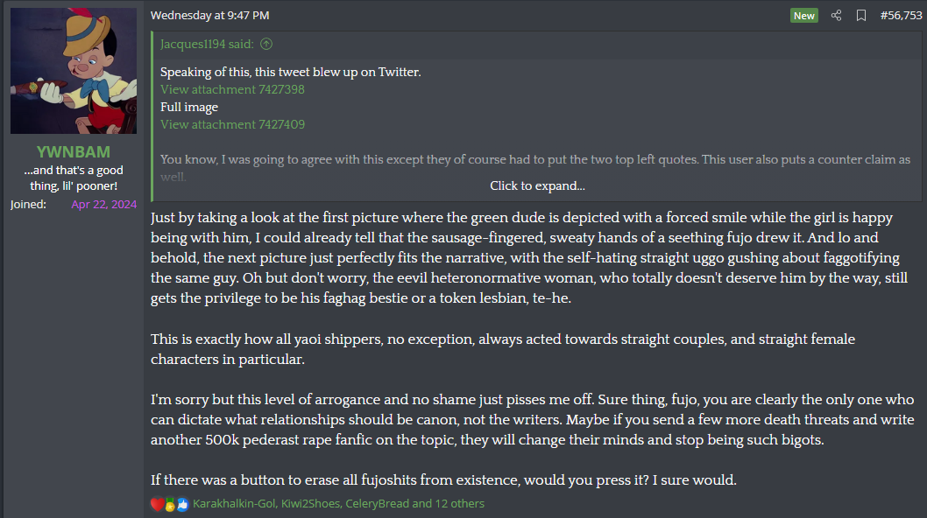Image resolution: width=927 pixels, height=518 pixels.
Task: Click the Apr 22, 2024 join date
Action: pos(104,204)
